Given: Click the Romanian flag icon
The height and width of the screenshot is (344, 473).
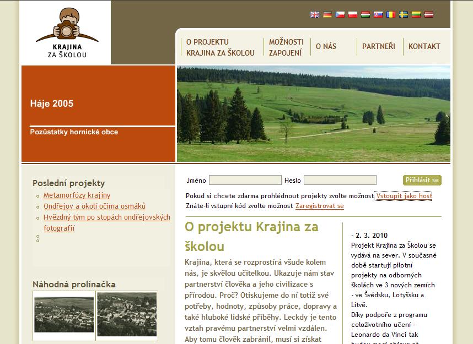Looking at the screenshot, I should coord(391,15).
